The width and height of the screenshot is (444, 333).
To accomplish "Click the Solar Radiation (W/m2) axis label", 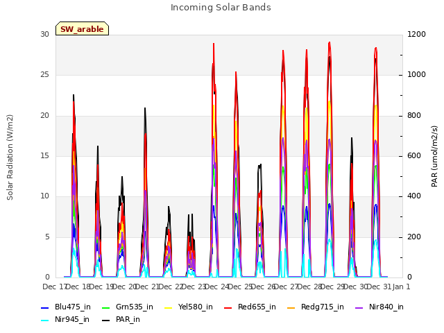I will tap(10, 157).
